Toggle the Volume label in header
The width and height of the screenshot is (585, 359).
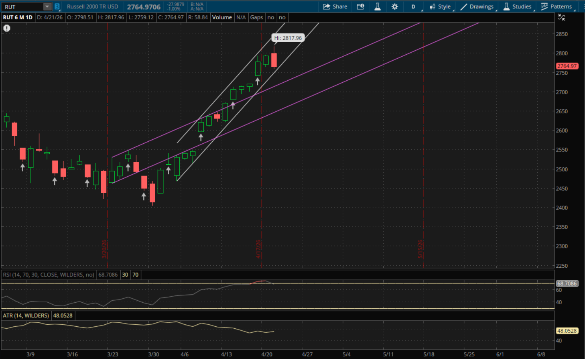coord(222,17)
